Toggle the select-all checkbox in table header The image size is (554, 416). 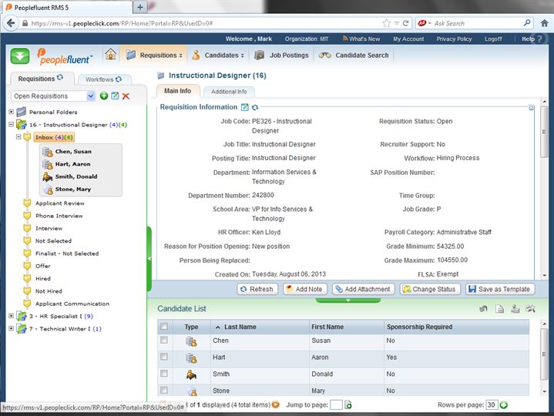pos(163,327)
